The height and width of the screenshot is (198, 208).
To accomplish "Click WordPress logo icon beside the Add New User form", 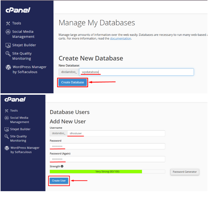I will (x=7, y=148).
